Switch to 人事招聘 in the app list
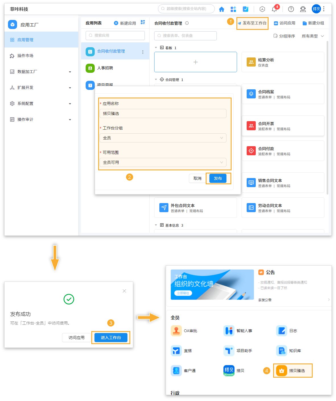Viewport: 336px width, 401px height. point(106,68)
